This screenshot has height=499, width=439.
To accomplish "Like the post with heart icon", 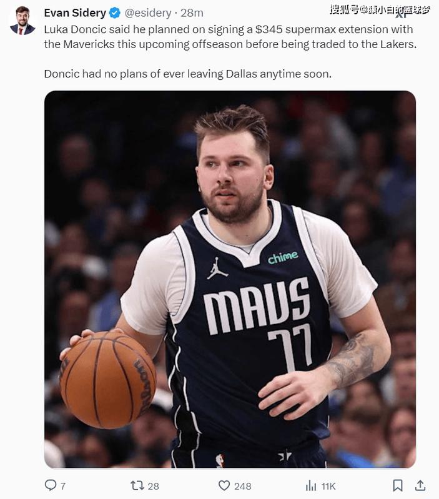I will [x=224, y=485].
